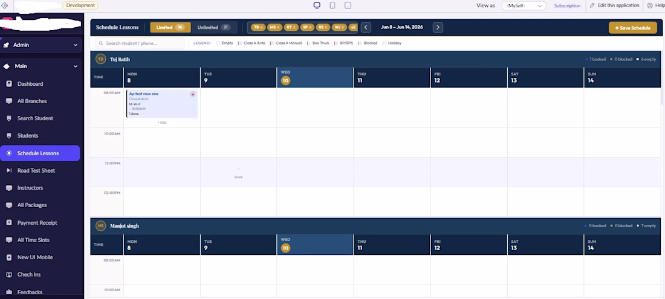
Task: Click 1 booked status for Tej Batth
Action: (x=595, y=59)
